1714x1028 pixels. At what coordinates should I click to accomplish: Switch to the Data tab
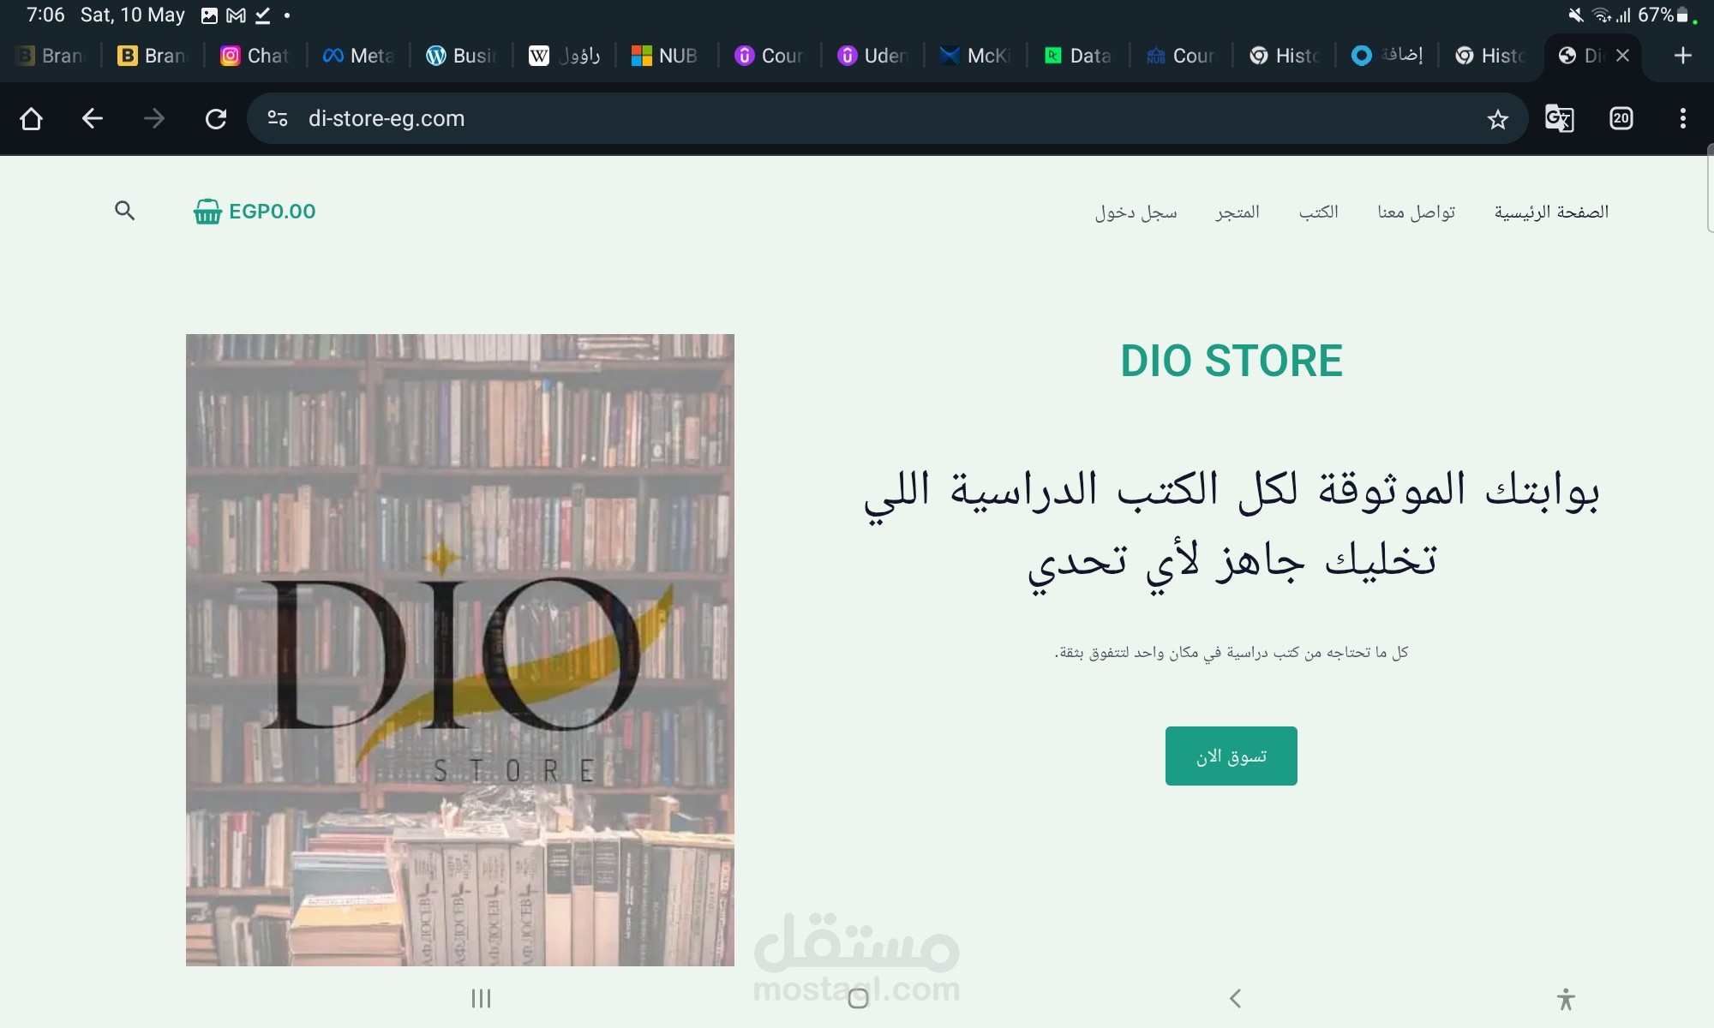[1077, 56]
